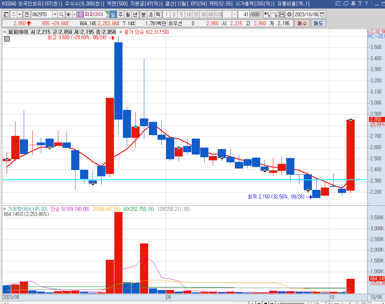
Task: Select the 일 (daily) chart period
Action: [113, 14]
